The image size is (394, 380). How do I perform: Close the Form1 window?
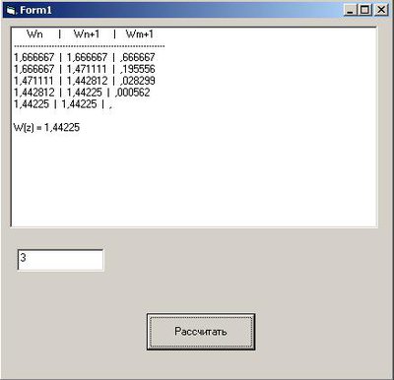(380, 10)
